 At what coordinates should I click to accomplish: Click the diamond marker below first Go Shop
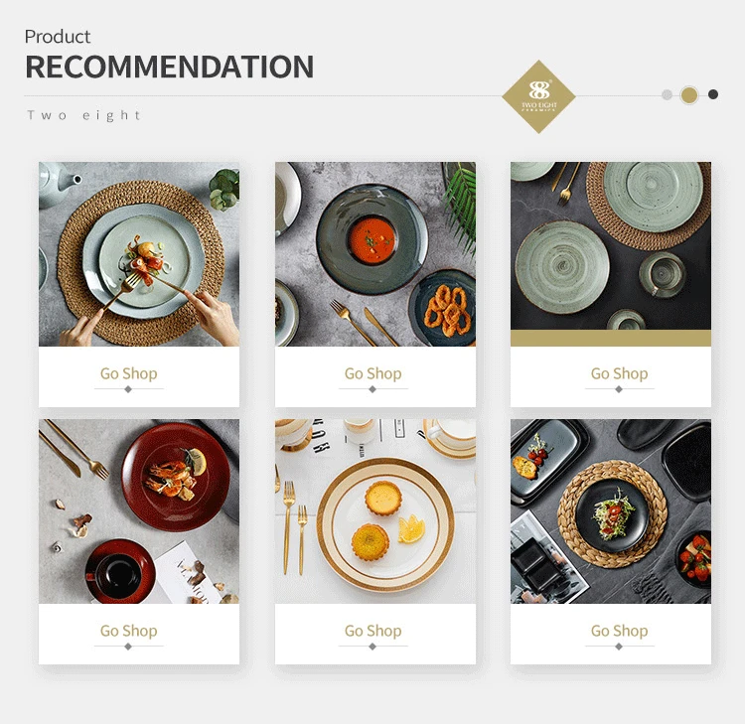click(128, 389)
